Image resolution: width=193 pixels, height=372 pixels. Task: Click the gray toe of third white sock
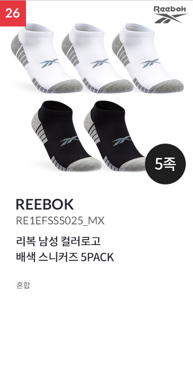pyautogui.click(x=167, y=86)
